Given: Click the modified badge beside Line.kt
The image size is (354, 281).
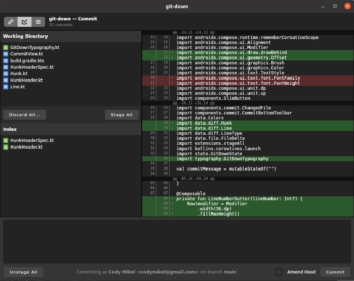Looking at the screenshot, I should click(6, 87).
